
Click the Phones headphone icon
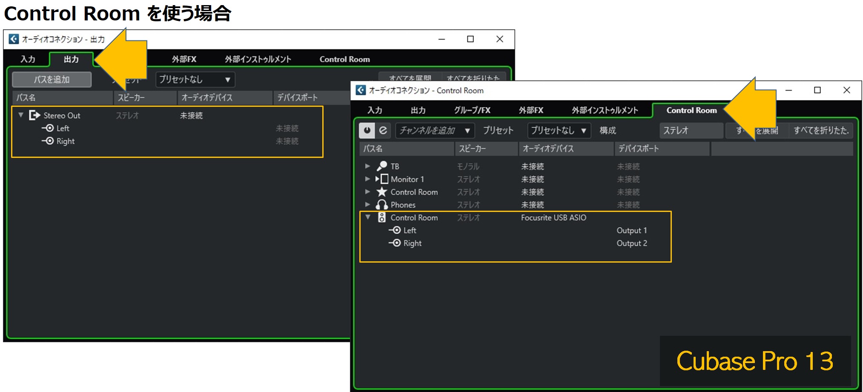[382, 205]
